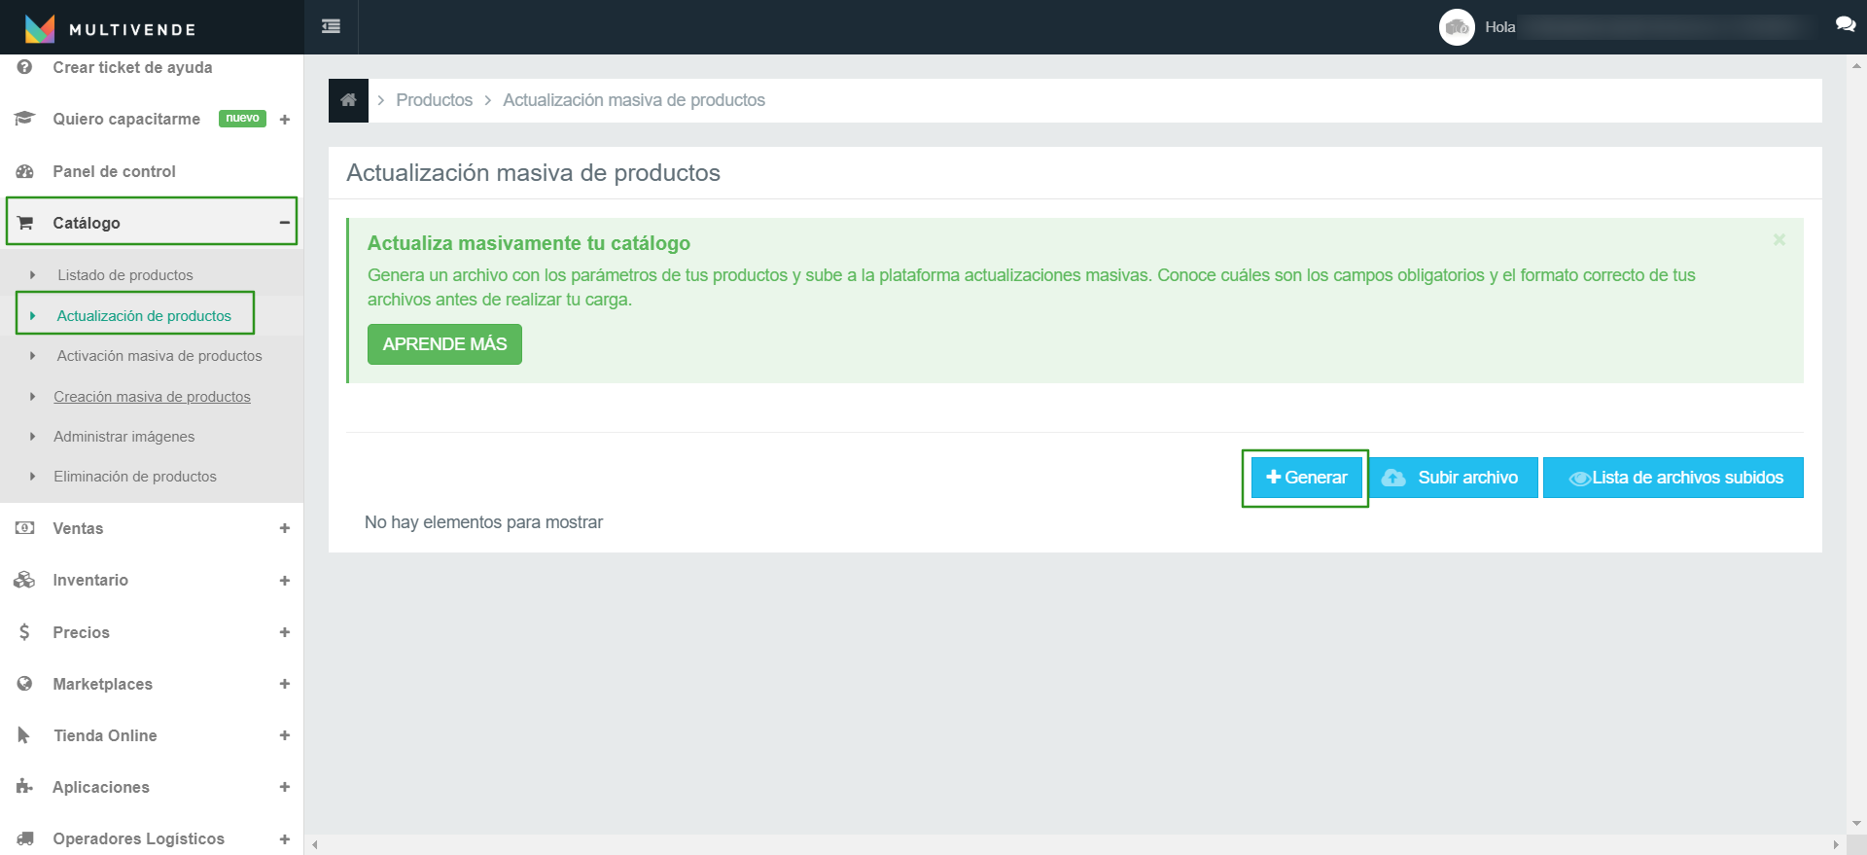The image size is (1867, 855).
Task: Click the home icon in breadcrumb
Action: point(348,100)
